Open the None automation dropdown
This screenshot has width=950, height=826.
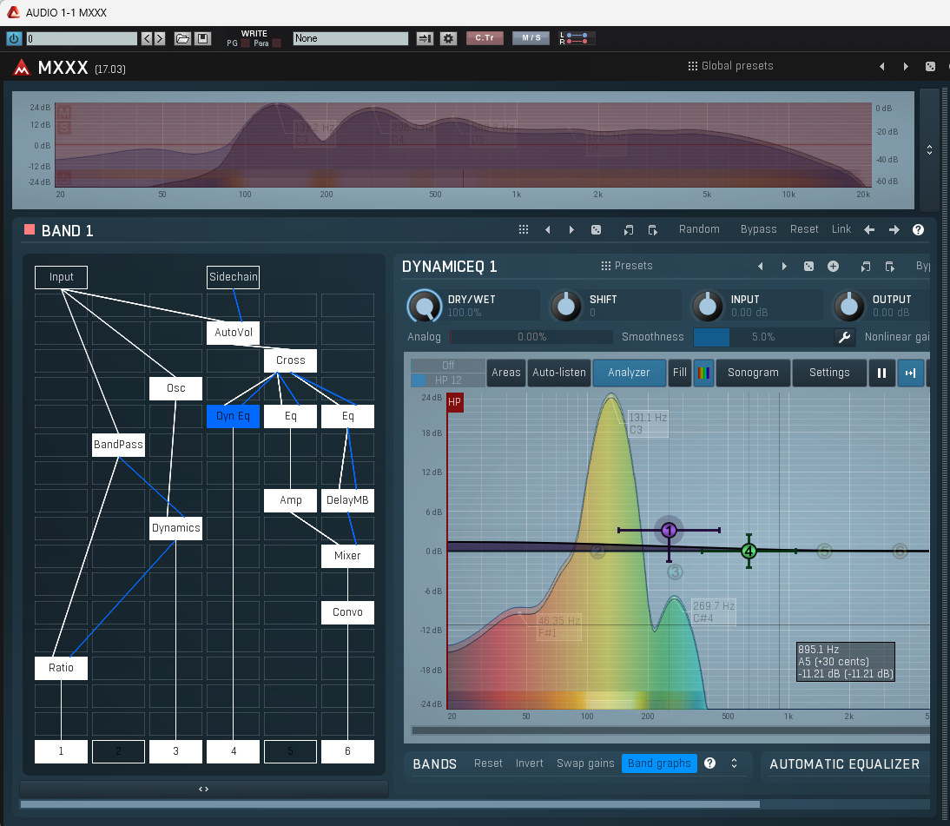point(351,38)
